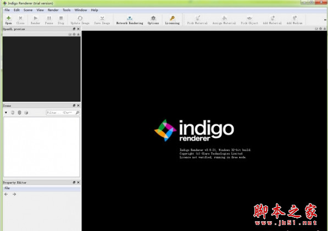
Task: Click the last small icon above the render view
Action: pyautogui.click(x=325, y=28)
